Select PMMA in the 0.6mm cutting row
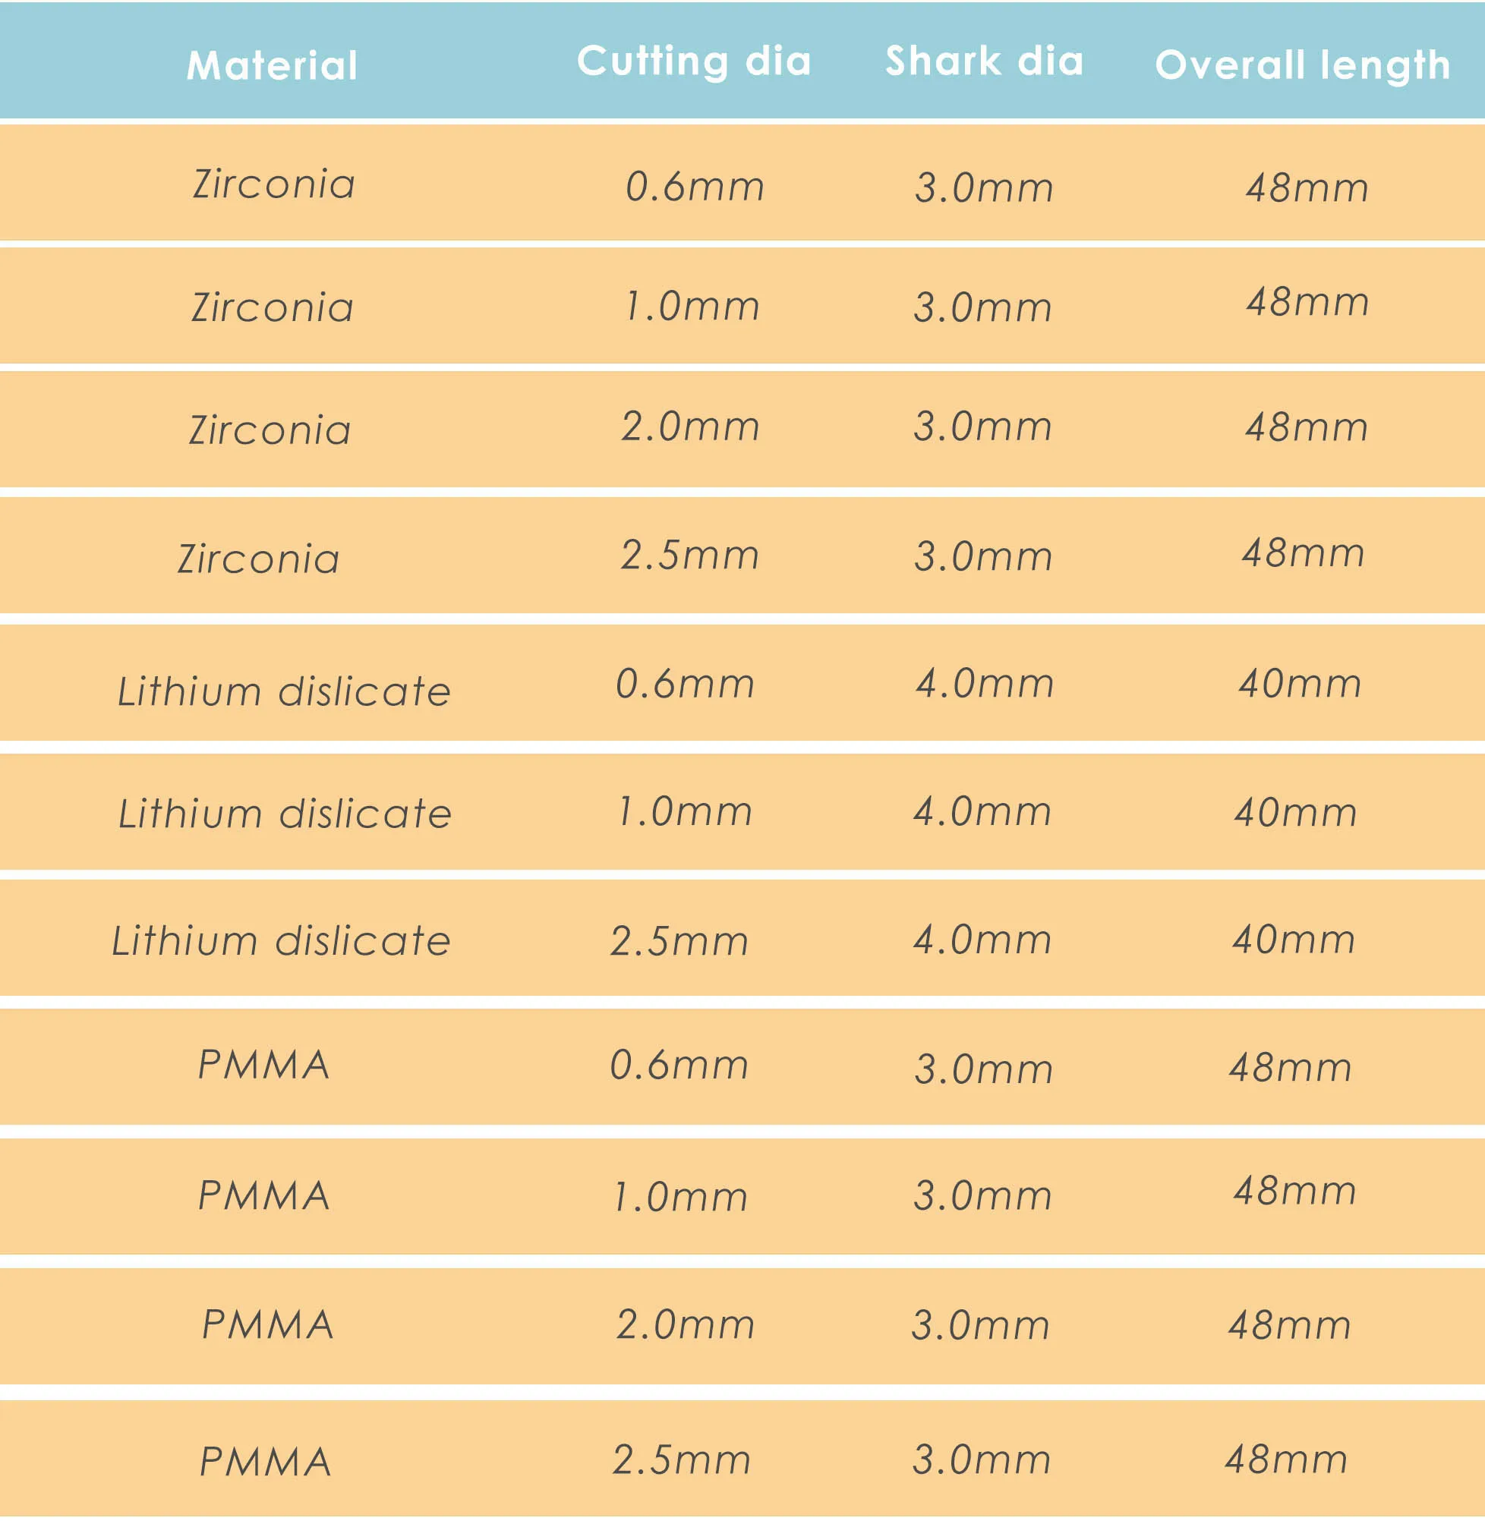 [x=263, y=1065]
